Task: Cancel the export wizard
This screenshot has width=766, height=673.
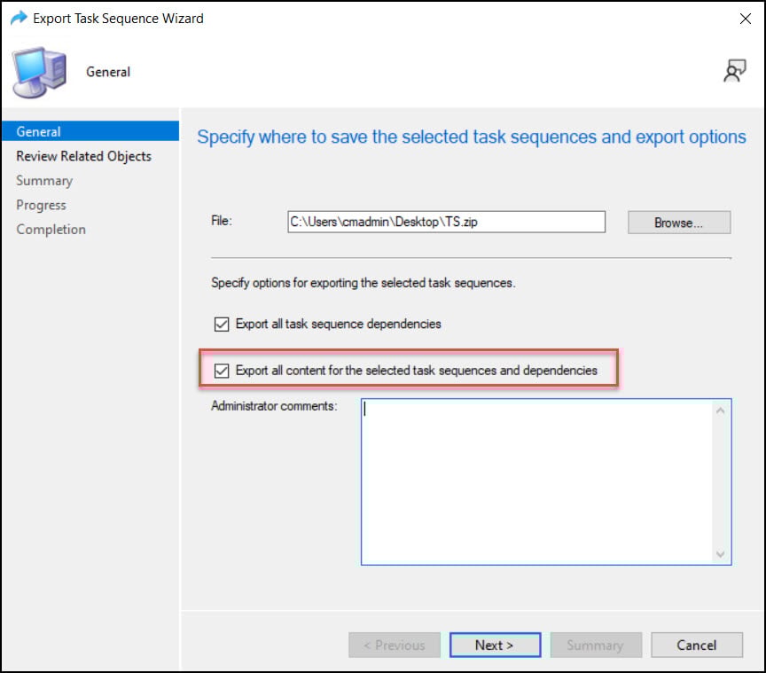Action: (x=696, y=645)
